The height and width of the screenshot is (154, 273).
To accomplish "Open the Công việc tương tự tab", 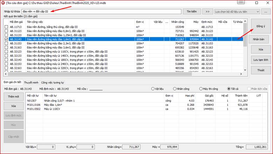I will [x=52, y=83].
